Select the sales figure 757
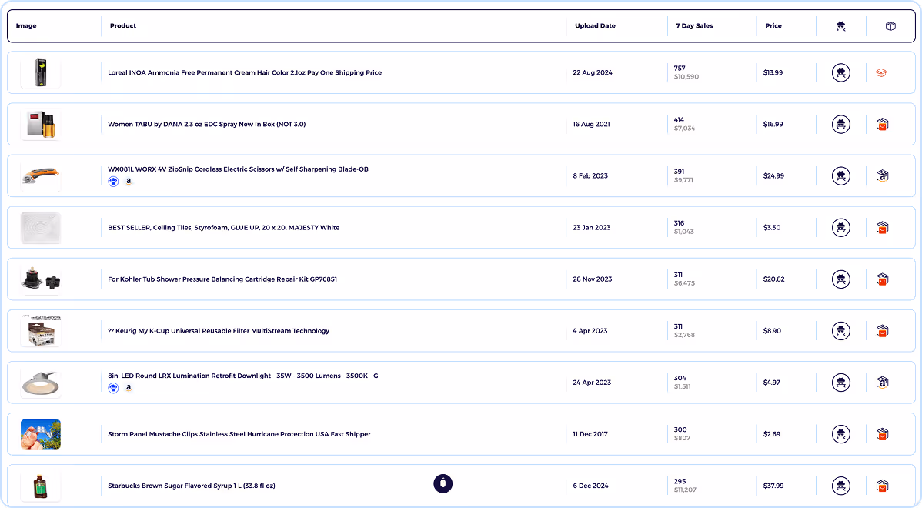This screenshot has height=508, width=922. (x=680, y=69)
